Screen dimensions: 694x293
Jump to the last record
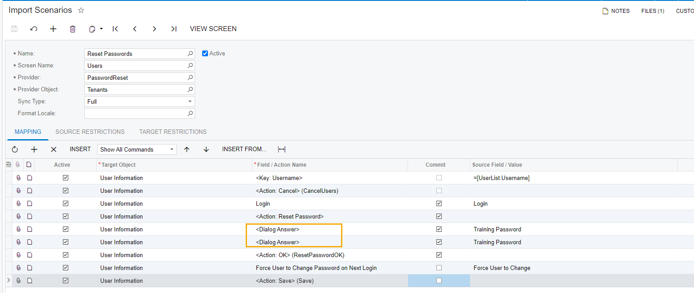coord(174,29)
